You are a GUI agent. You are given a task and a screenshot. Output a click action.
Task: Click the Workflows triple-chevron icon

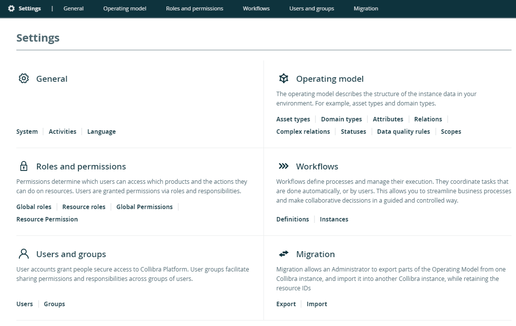[x=283, y=166]
